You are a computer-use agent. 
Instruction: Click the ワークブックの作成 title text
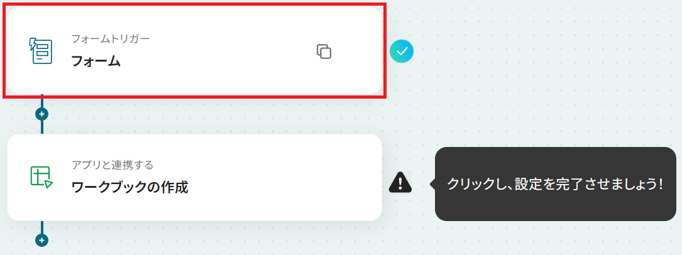pos(129,188)
